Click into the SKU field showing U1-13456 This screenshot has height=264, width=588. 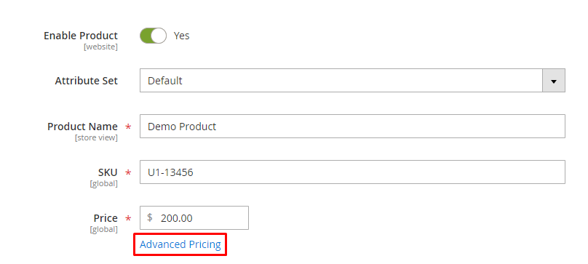[352, 172]
